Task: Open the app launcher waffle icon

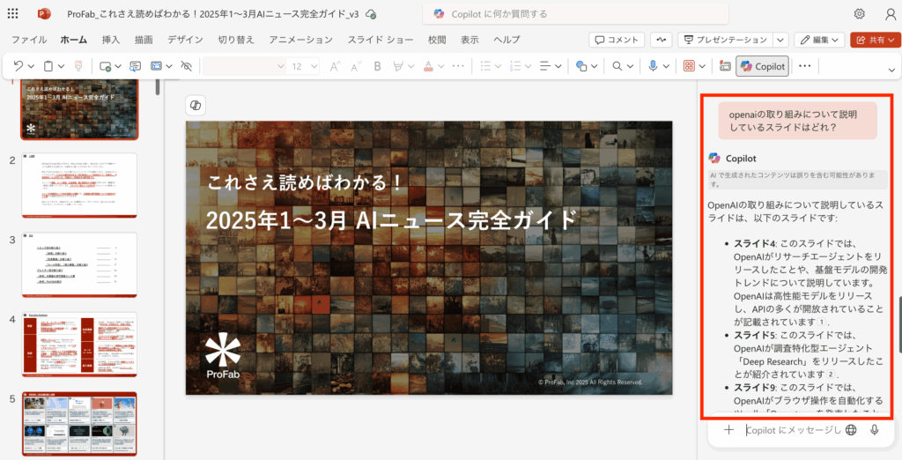Action: tap(13, 14)
